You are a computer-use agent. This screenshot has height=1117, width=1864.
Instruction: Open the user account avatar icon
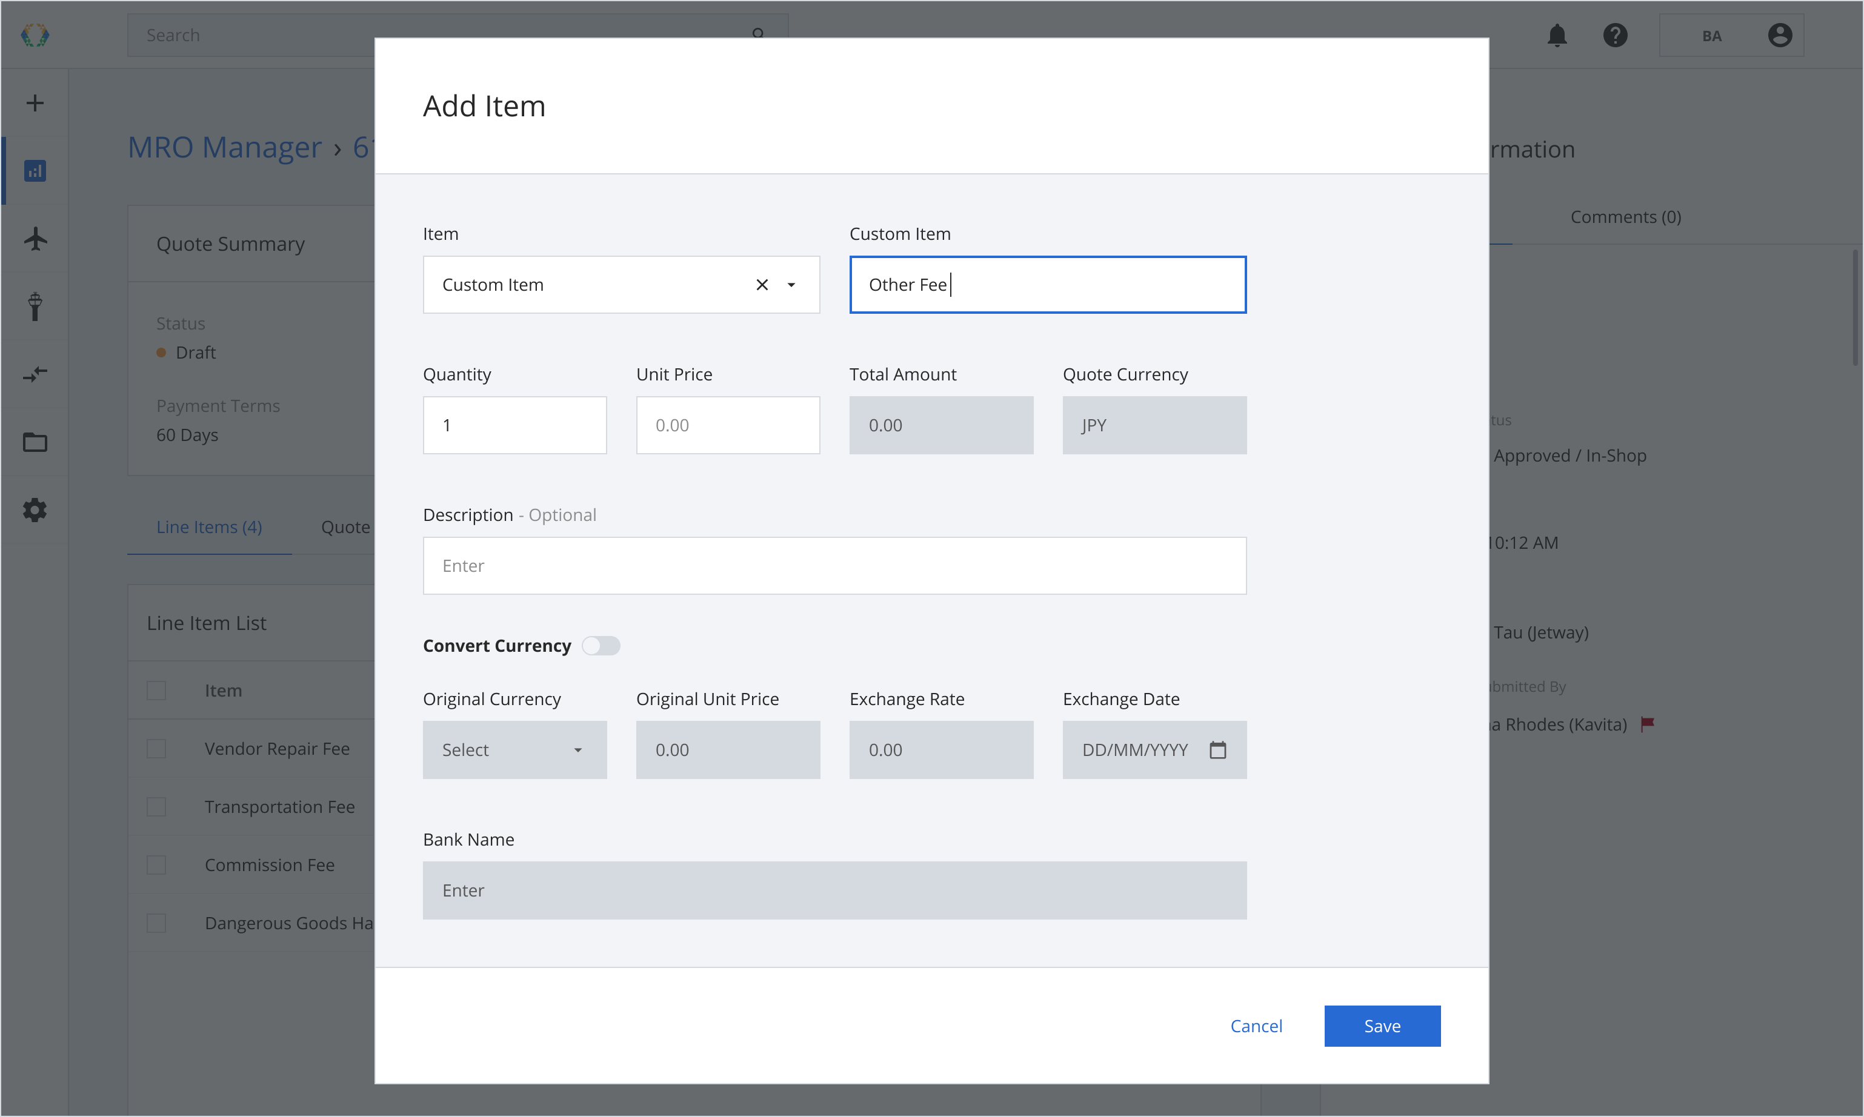click(1780, 35)
